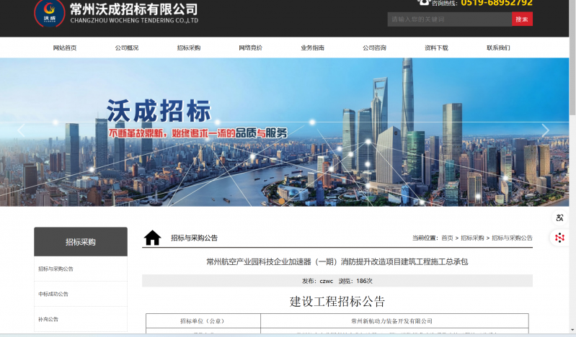Select 联系我们 navigation item
576x337 pixels.
coord(498,48)
